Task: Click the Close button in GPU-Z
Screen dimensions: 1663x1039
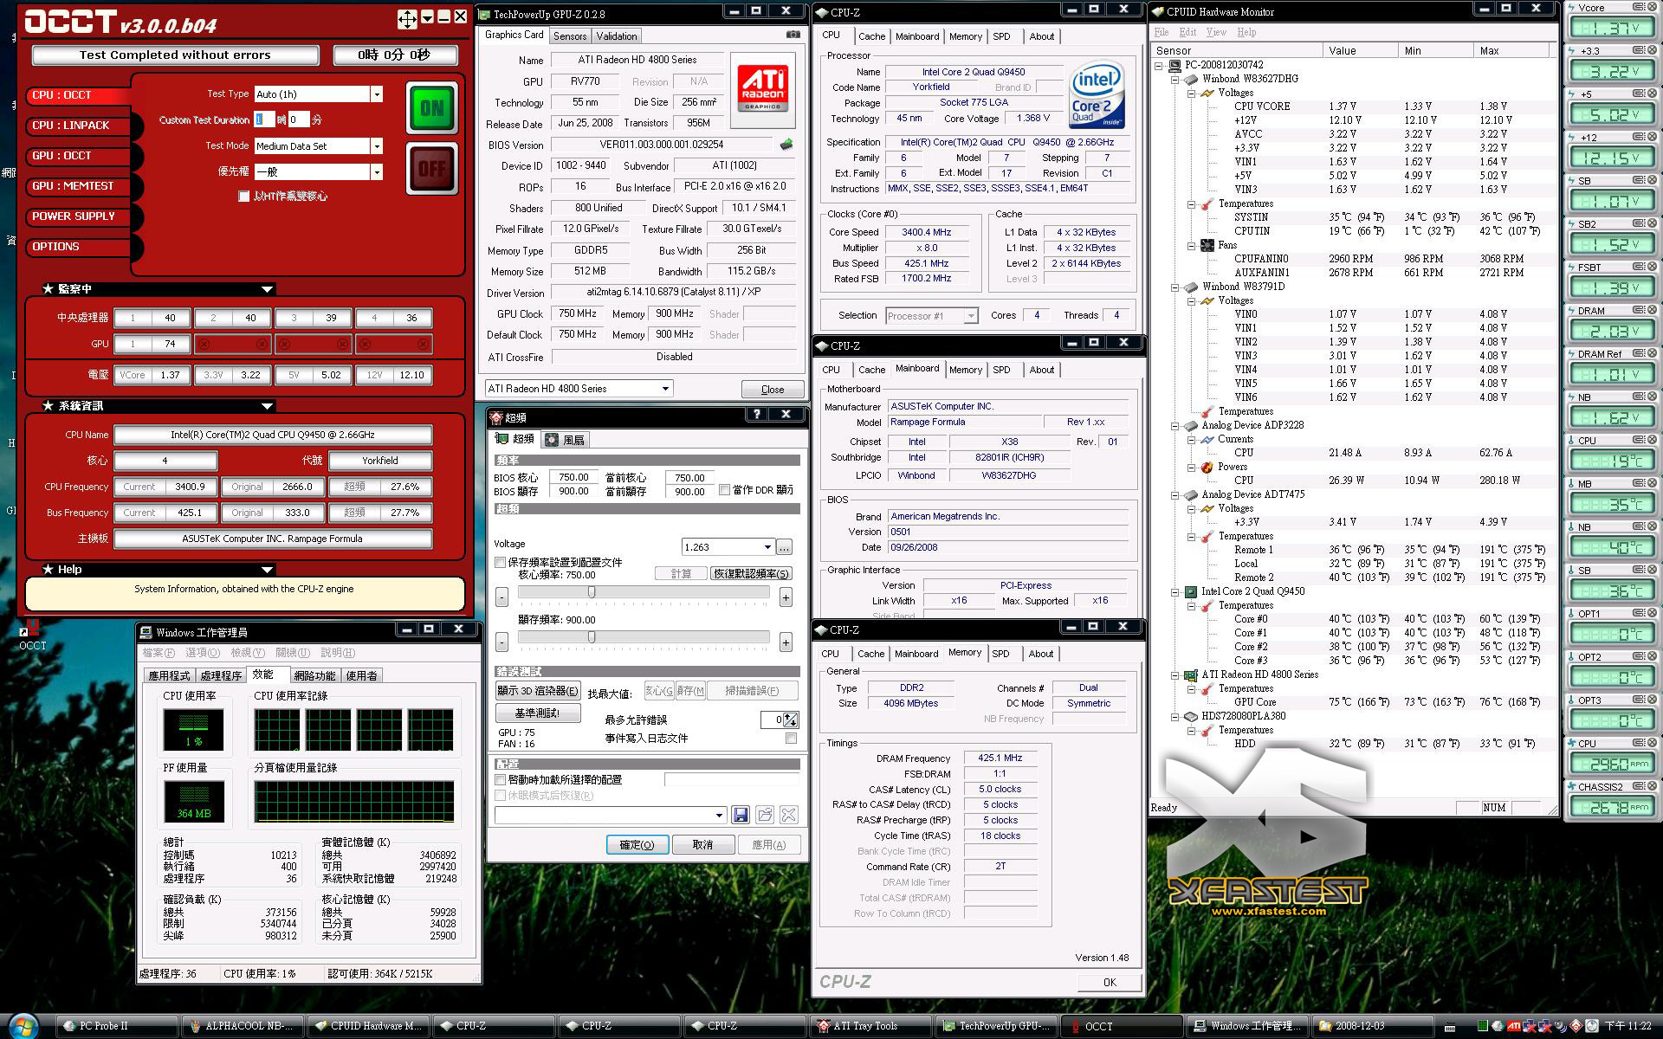Action: tap(772, 390)
